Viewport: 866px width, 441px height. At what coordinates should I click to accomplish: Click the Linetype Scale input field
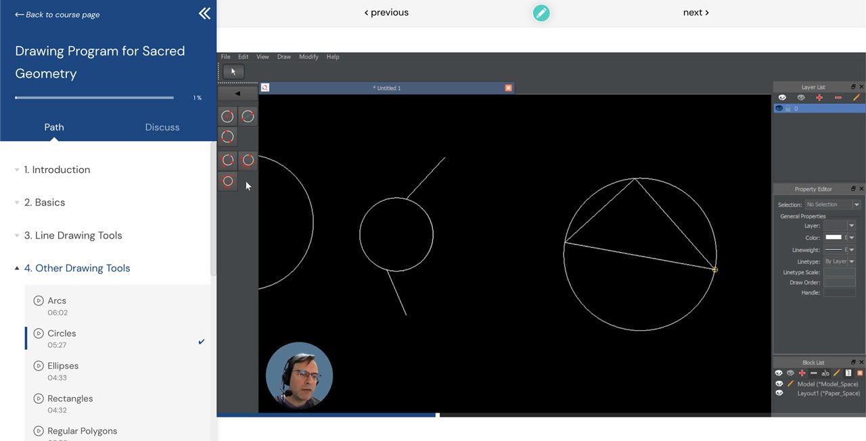(x=840, y=272)
